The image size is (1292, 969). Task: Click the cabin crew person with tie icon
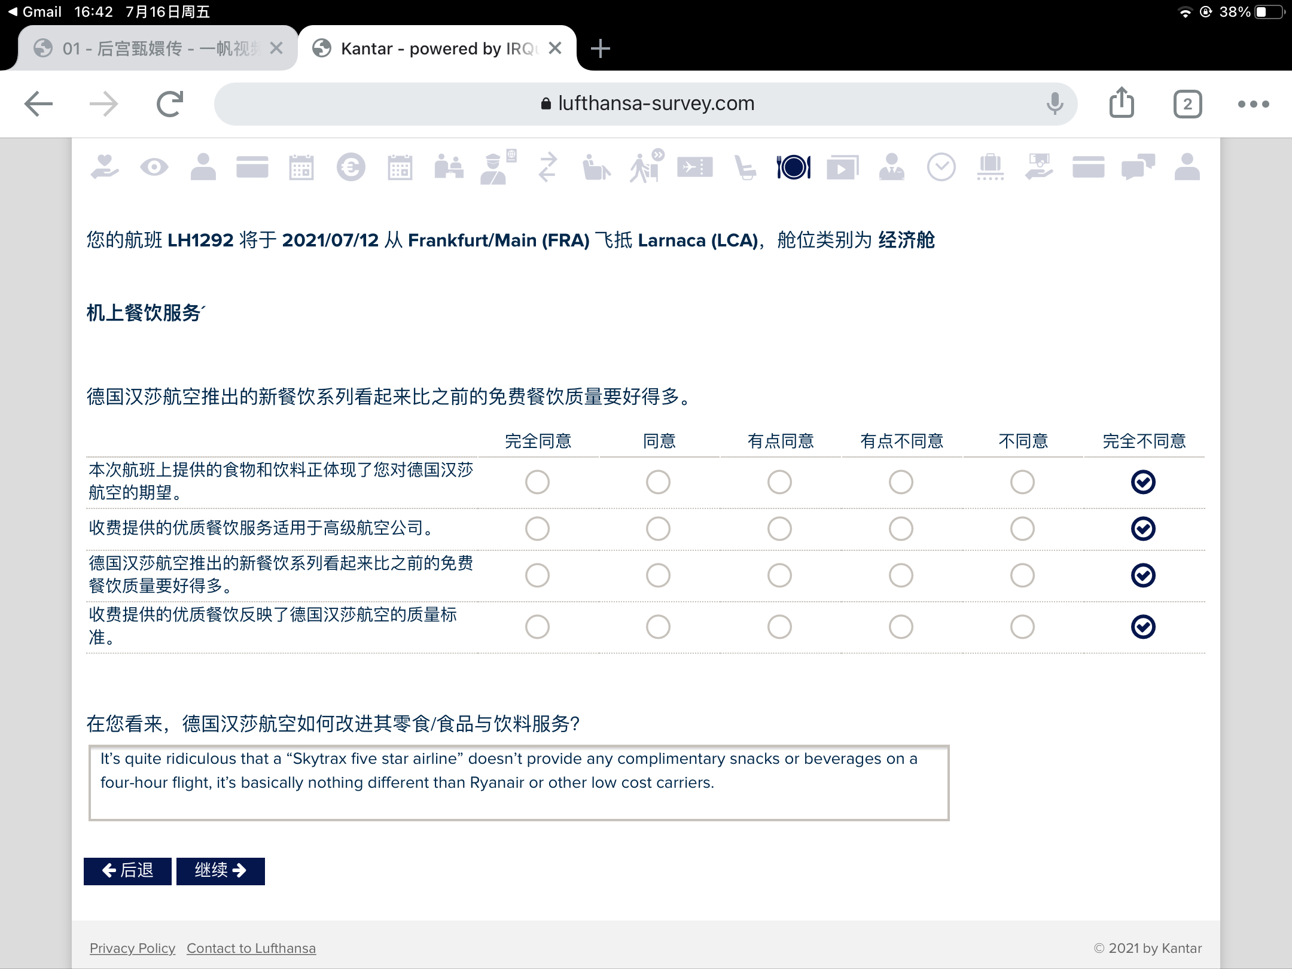point(892,167)
